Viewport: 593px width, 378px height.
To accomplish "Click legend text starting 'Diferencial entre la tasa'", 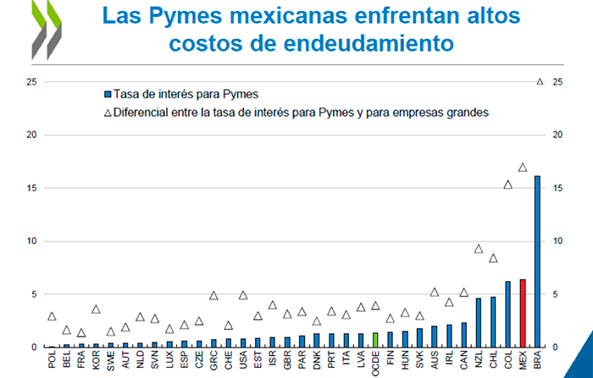I will [301, 113].
